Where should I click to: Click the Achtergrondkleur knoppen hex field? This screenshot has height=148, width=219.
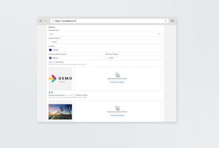coord(76,58)
